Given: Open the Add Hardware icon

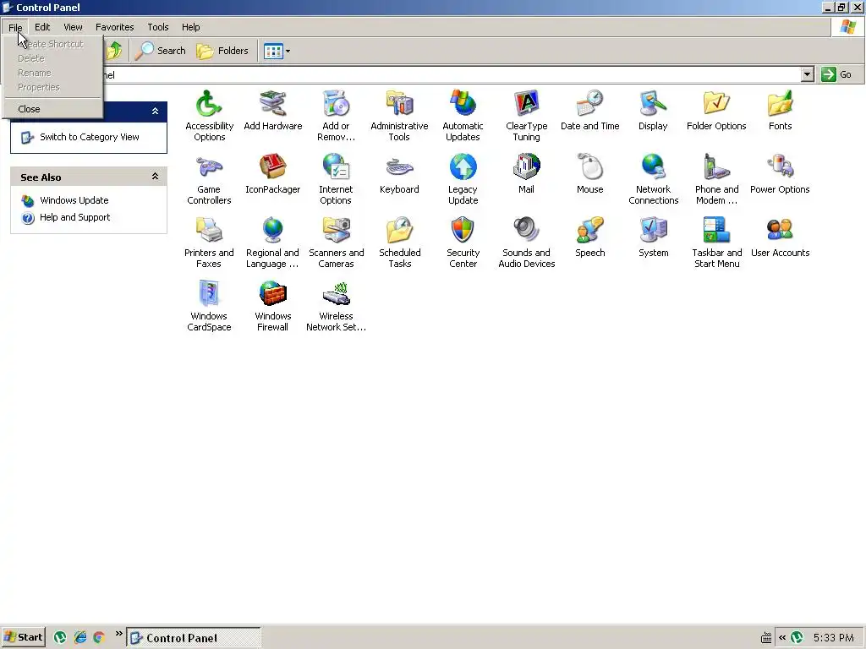Looking at the screenshot, I should coord(273,104).
